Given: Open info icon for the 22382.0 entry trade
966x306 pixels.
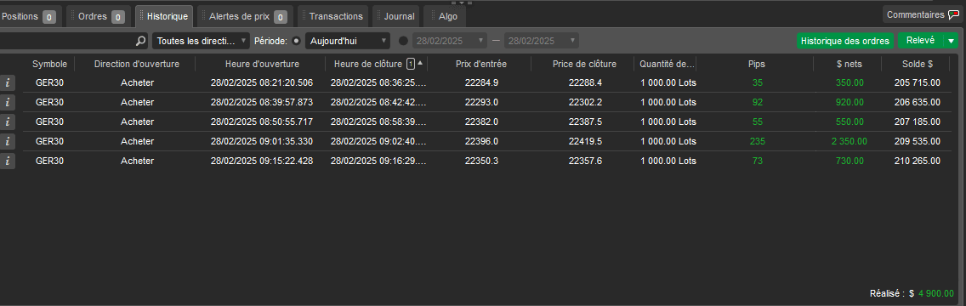Looking at the screenshot, I should tap(7, 122).
